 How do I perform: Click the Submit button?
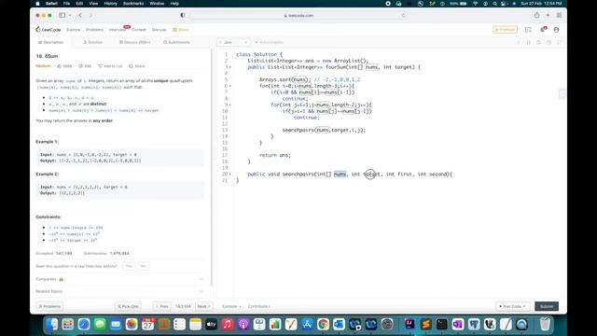pyautogui.click(x=547, y=306)
